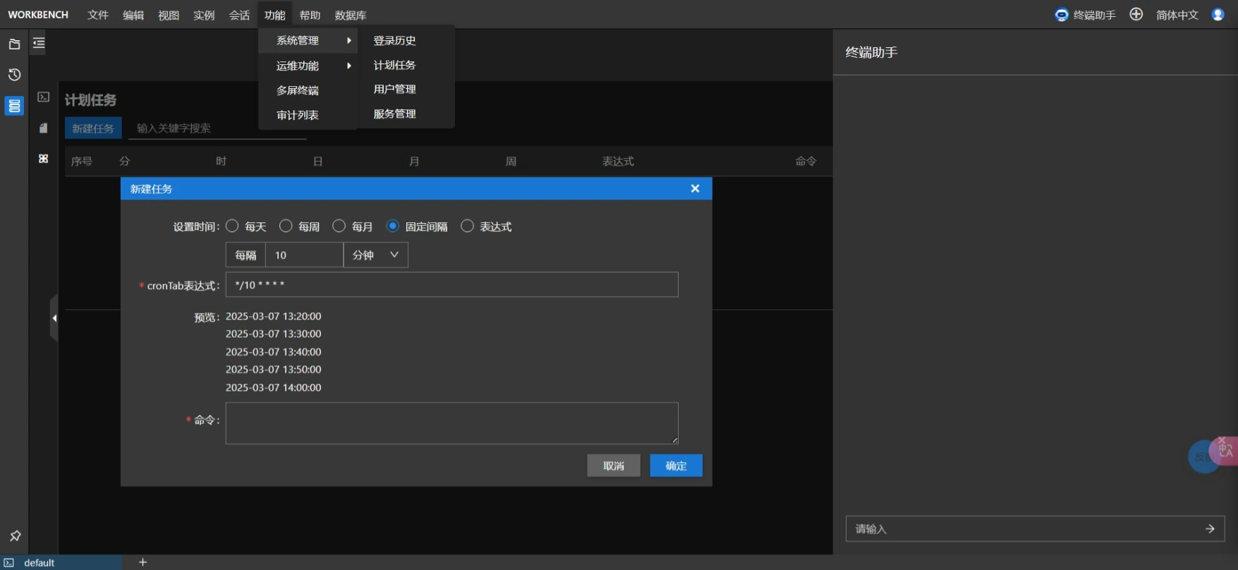The width and height of the screenshot is (1238, 570).
Task: Open the user avatar icon top right
Action: [x=1218, y=14]
